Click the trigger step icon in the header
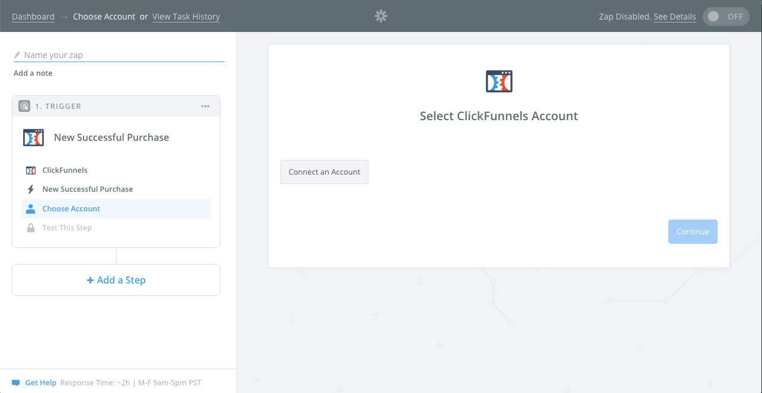The image size is (762, 393). pos(24,107)
